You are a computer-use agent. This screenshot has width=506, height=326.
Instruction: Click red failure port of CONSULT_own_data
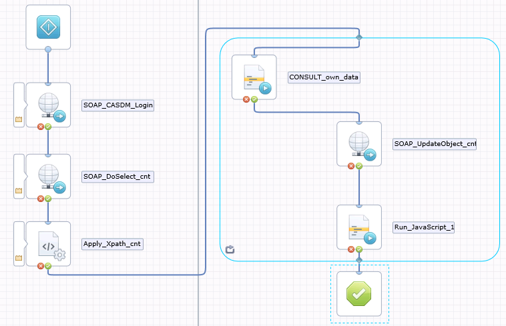point(246,99)
